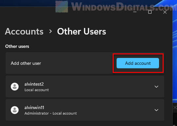The image size is (177, 126).
Task: Maximize the Settings window
Action: 150,12
